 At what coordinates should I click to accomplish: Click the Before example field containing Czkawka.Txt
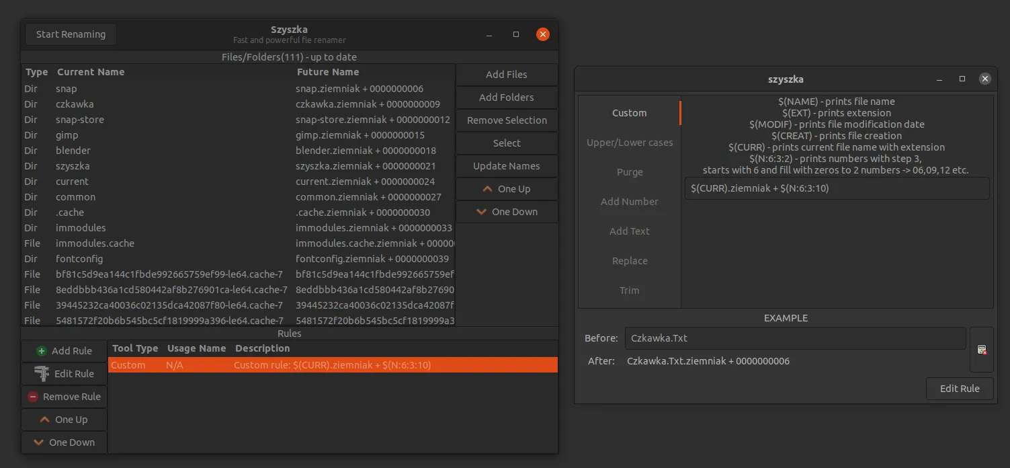(796, 338)
